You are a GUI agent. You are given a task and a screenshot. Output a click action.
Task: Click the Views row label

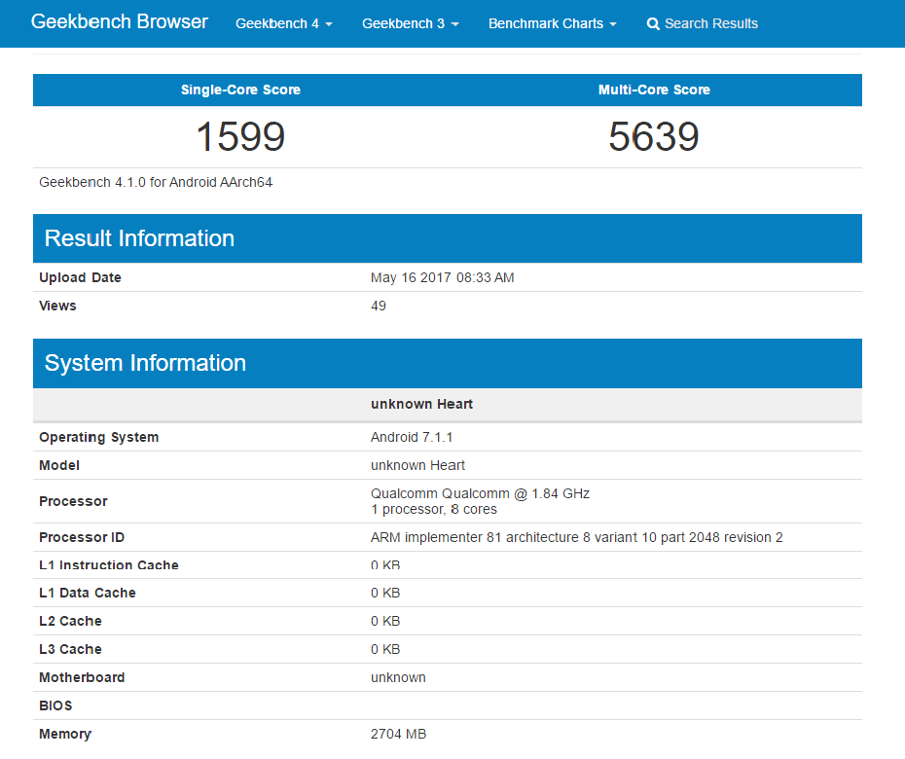[x=57, y=306]
